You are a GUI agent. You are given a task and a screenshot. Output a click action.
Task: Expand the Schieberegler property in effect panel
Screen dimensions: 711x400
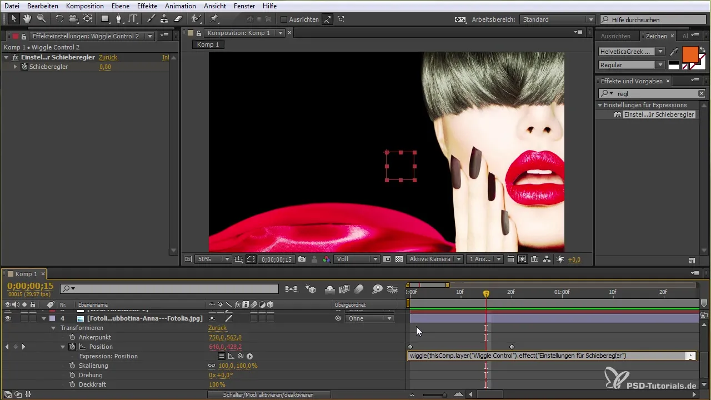tap(16, 67)
